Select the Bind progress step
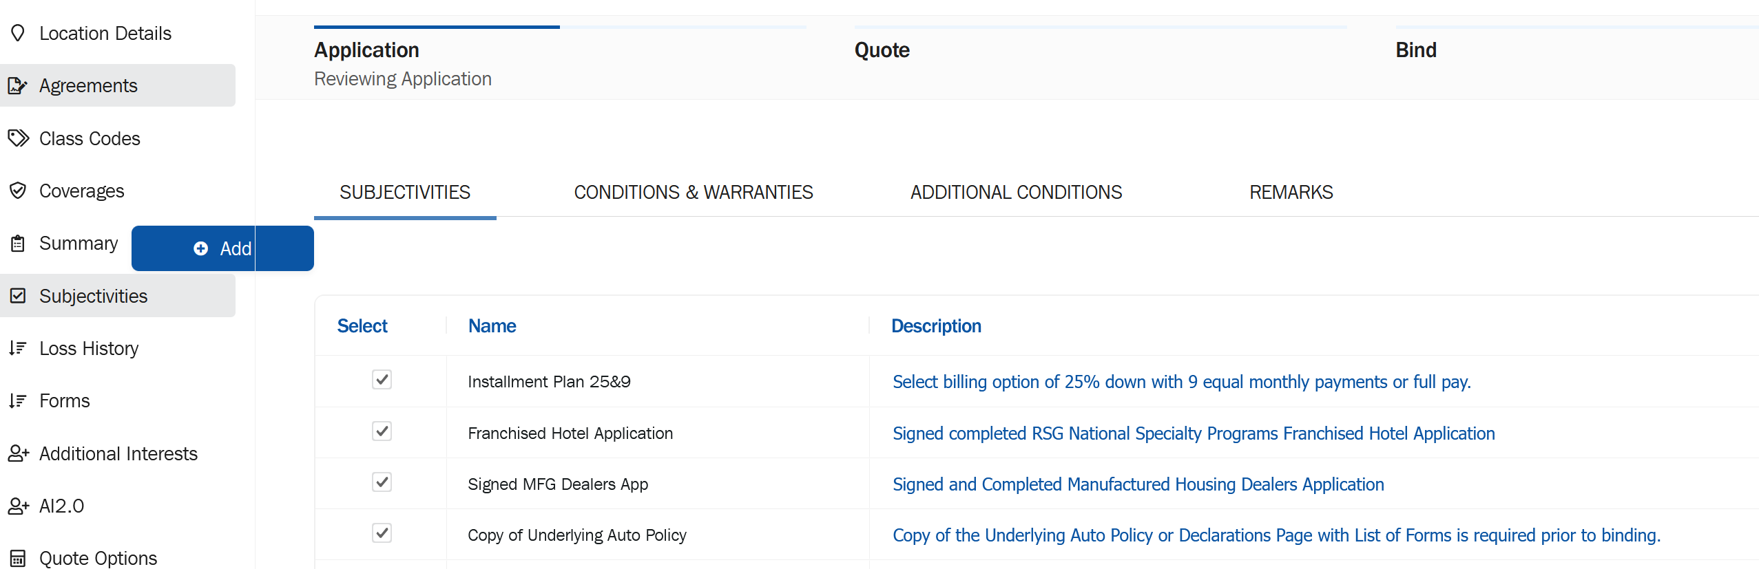This screenshot has width=1759, height=569. (1415, 50)
